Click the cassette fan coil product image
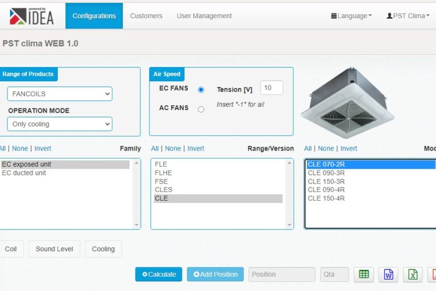 (x=347, y=103)
